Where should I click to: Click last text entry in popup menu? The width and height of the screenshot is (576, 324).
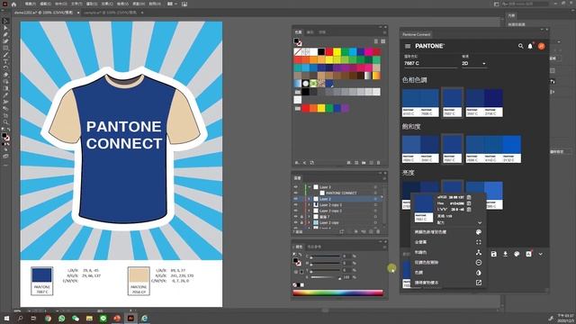click(x=426, y=283)
